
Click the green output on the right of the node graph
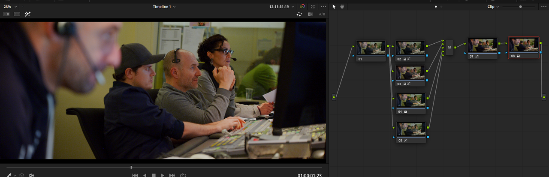[x=544, y=98]
